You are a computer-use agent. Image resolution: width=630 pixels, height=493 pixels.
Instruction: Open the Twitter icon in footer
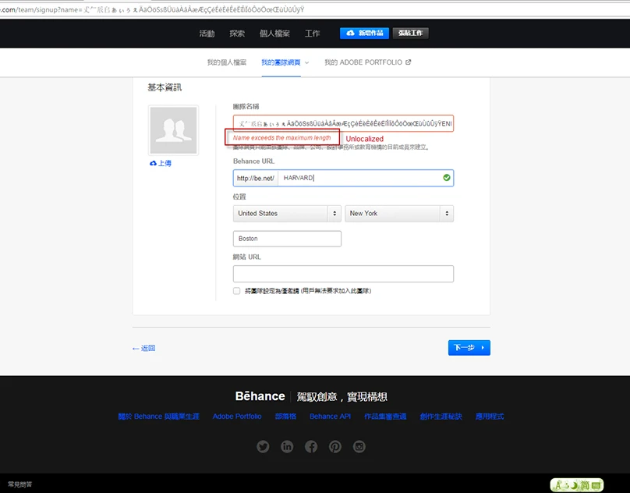(x=263, y=446)
